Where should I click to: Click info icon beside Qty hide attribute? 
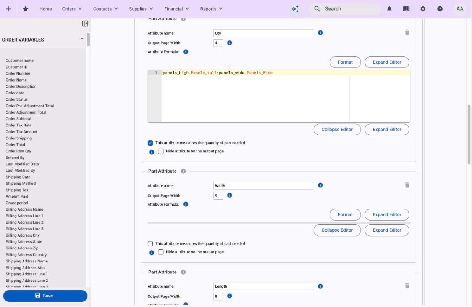152,152
